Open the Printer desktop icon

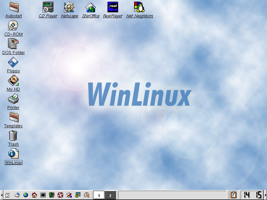pos(13,99)
